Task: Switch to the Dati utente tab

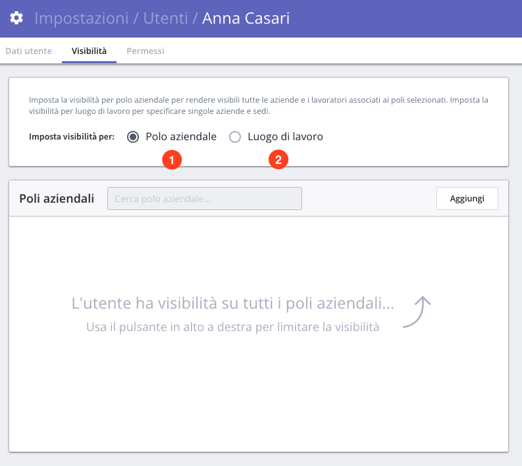Action: (x=28, y=51)
